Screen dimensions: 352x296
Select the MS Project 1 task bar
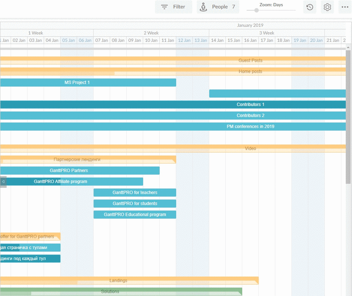click(x=88, y=83)
